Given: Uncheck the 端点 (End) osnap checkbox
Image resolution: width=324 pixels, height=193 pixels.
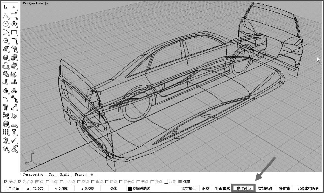Looking at the screenshot, I should pos(6,182).
